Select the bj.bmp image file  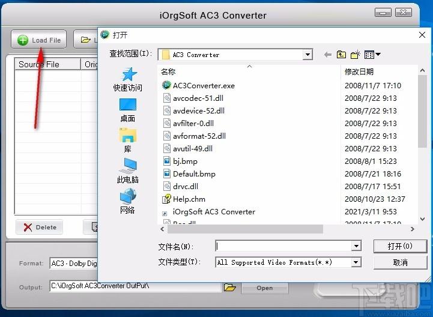[185, 162]
